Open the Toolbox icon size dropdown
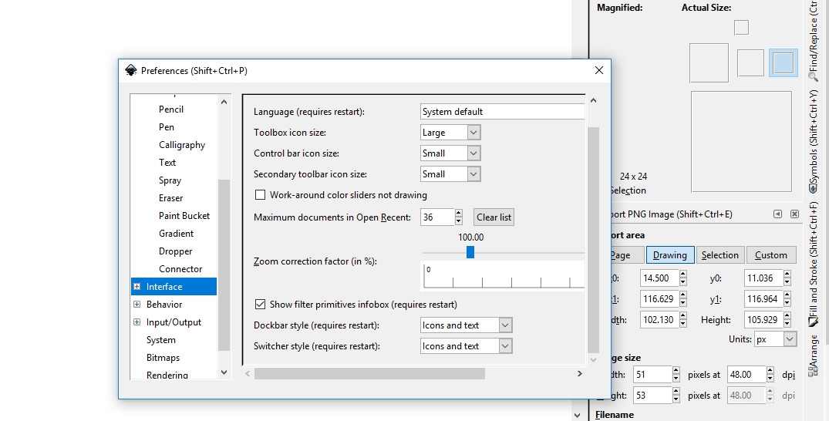 click(450, 133)
